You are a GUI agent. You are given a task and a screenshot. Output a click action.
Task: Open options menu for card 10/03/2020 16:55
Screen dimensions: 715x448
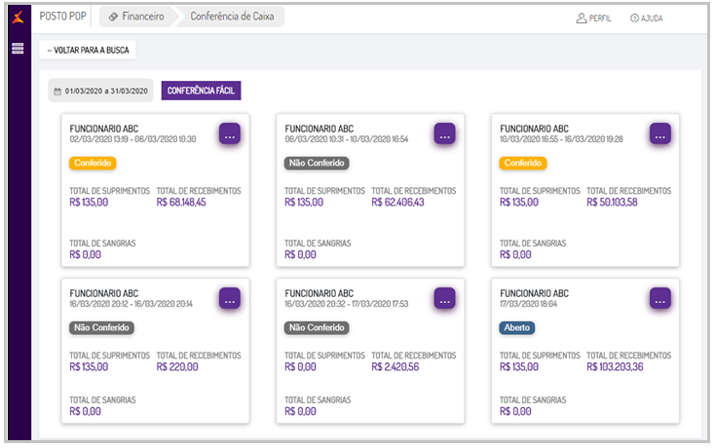[x=660, y=134]
